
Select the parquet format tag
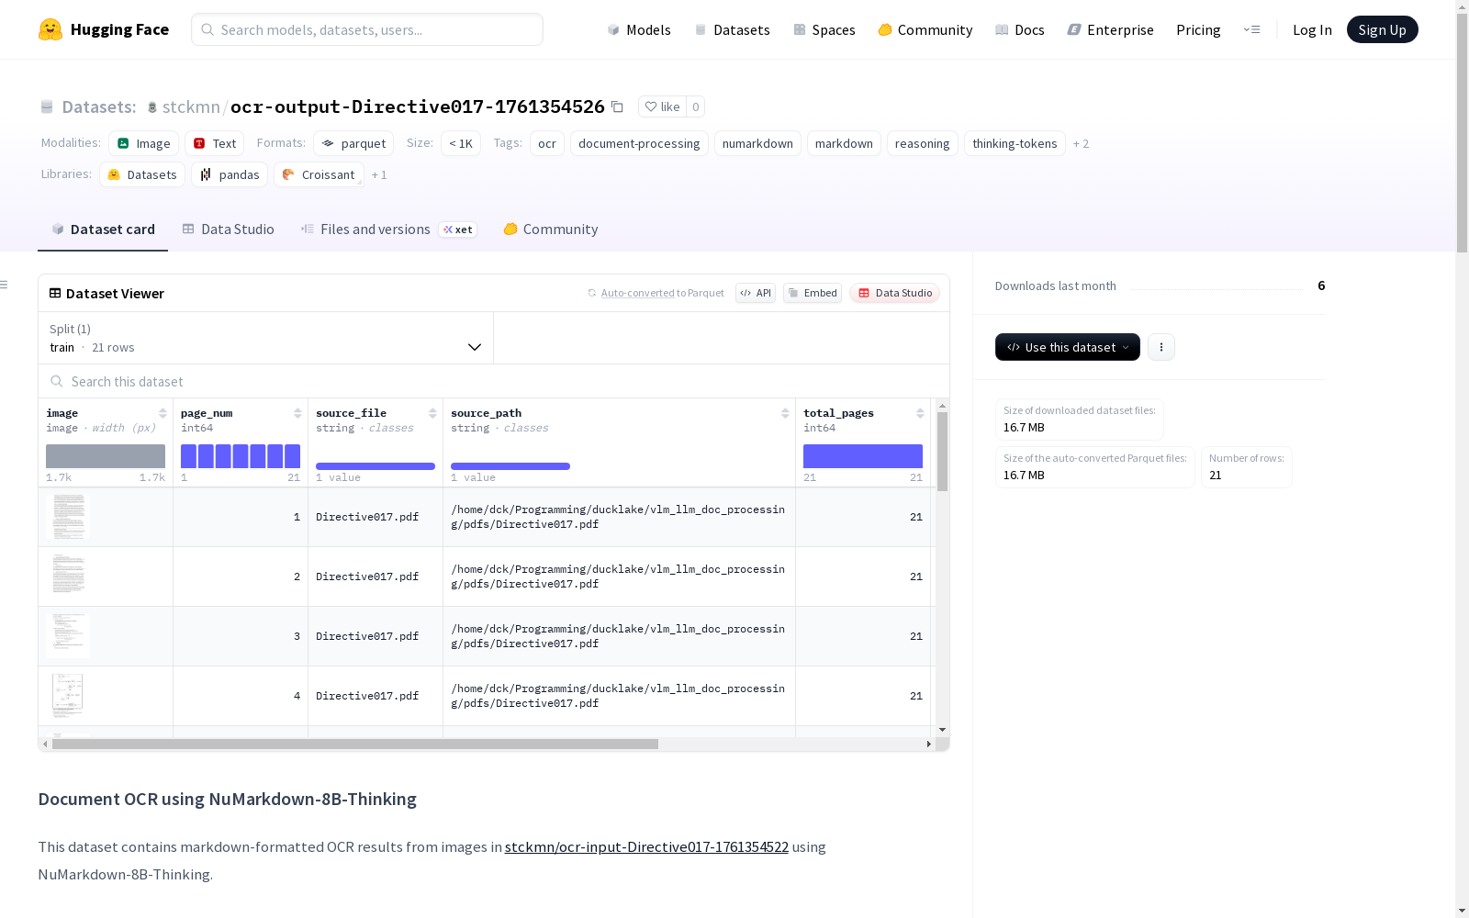click(353, 143)
